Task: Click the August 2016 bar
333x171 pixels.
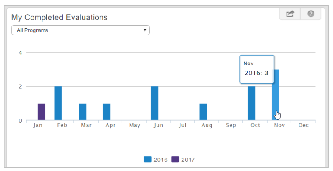Action: click(203, 112)
